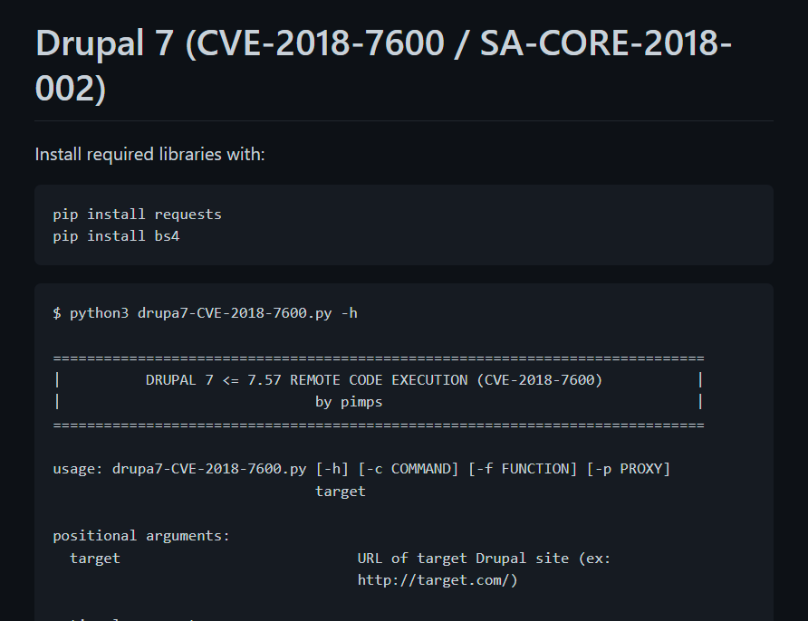Click the text "Install required libraries with:"
808x621 pixels.
(x=150, y=155)
